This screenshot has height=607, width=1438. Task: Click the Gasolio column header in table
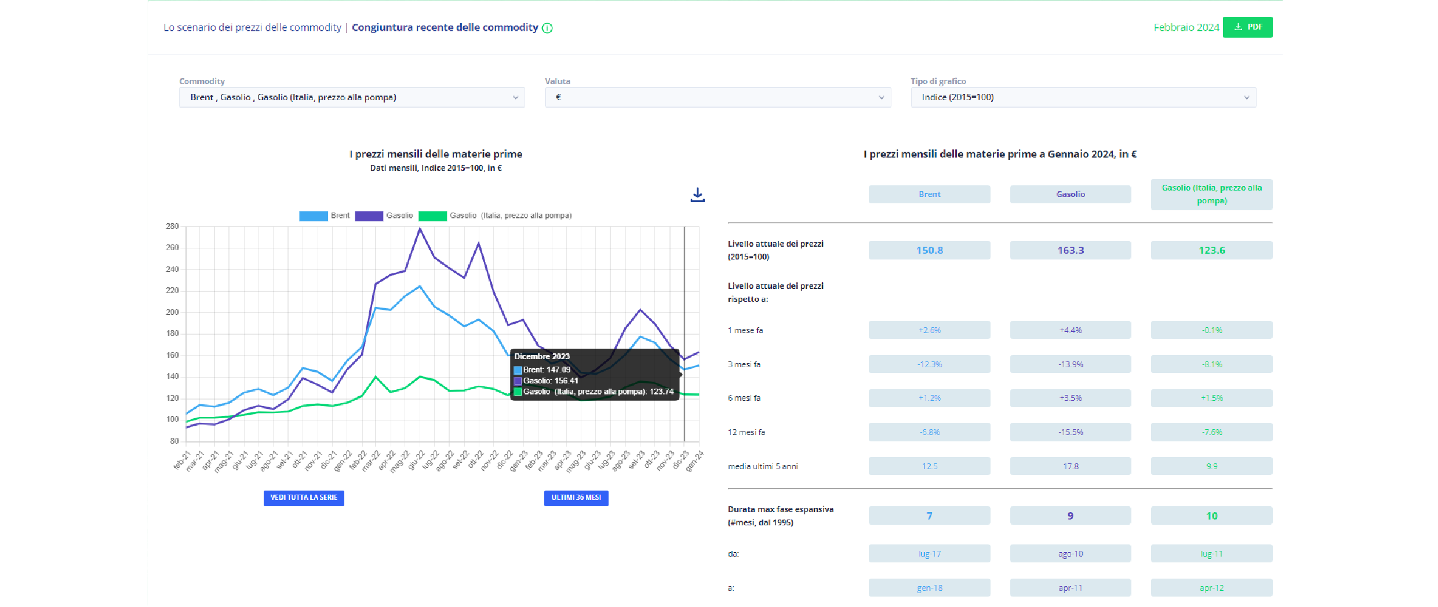[x=1070, y=195]
